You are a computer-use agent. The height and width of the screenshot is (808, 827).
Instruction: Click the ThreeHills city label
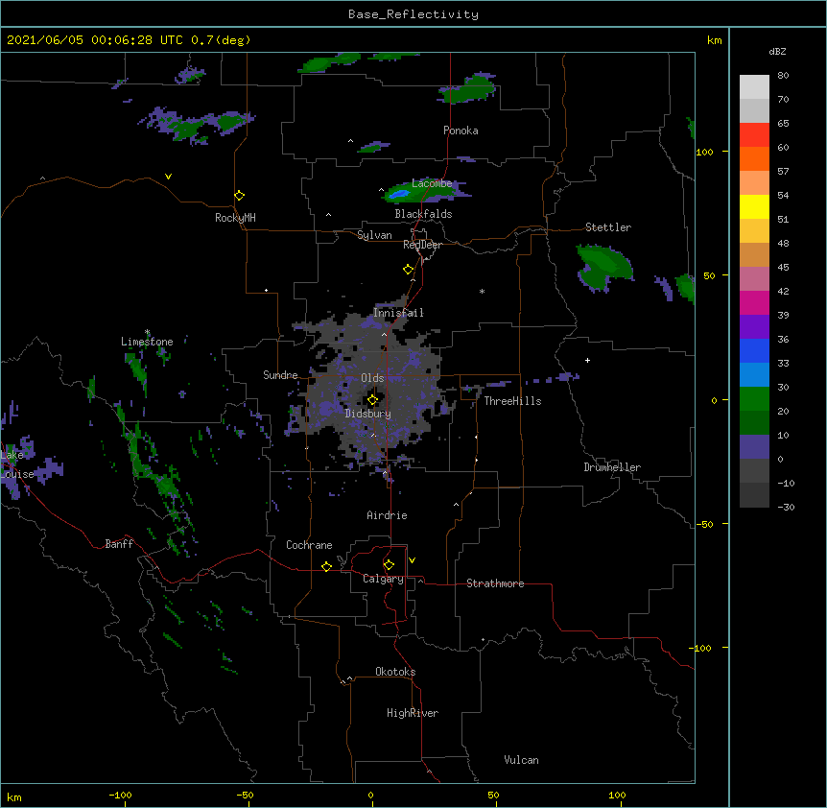click(x=512, y=401)
